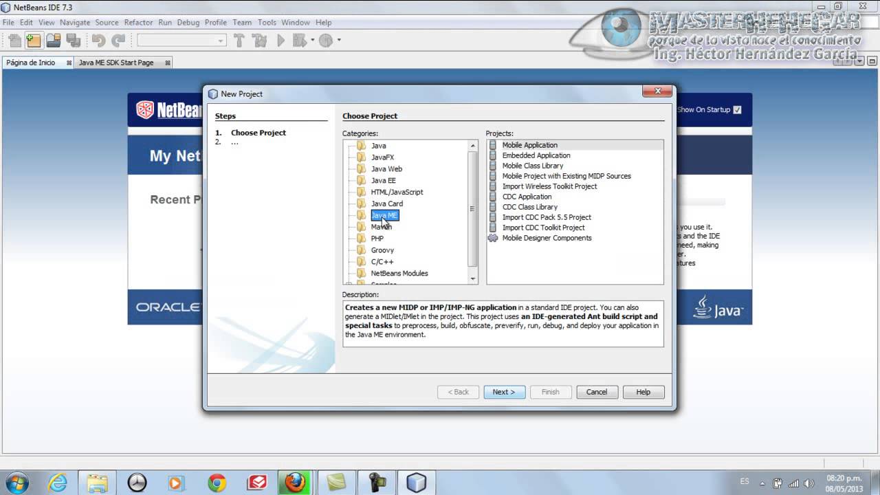
Task: Click the Categories list scrollbar thumb
Action: (472, 209)
